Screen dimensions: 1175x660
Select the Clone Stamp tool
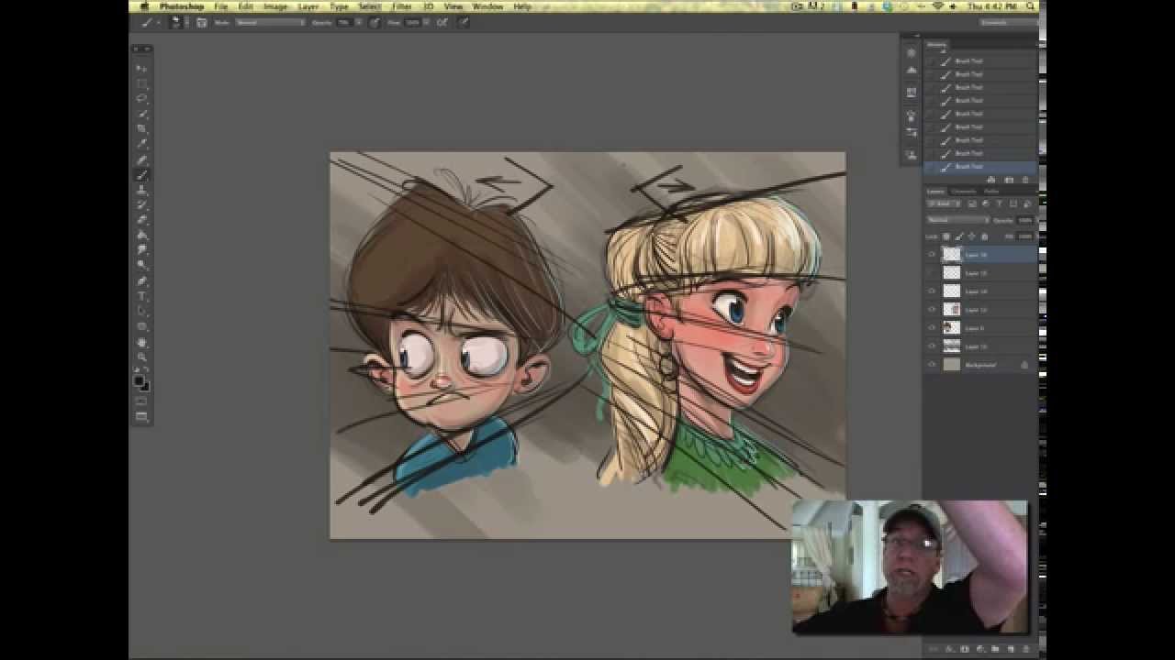[x=142, y=190]
